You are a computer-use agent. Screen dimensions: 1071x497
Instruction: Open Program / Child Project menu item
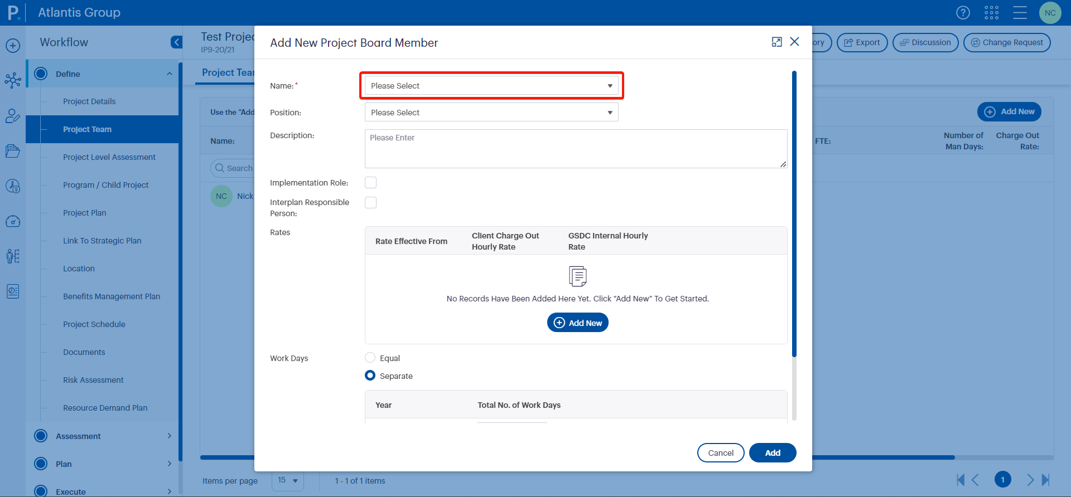point(106,185)
